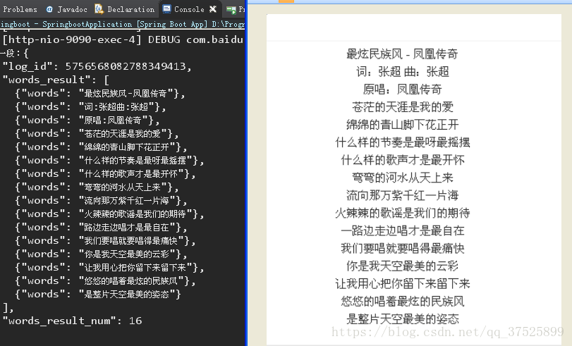Image resolution: width=572 pixels, height=346 pixels.
Task: Click console line with 原唱:凤凰传奇
Action: 87,121
